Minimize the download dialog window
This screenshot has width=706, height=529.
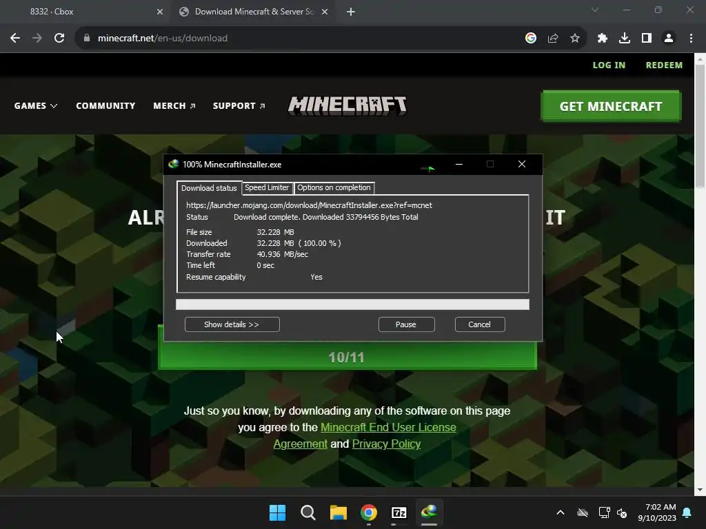coord(458,164)
